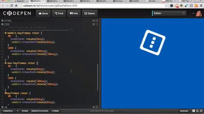Switch to the CSS Tran browser tab
The width and height of the screenshot is (204, 114).
186,1
